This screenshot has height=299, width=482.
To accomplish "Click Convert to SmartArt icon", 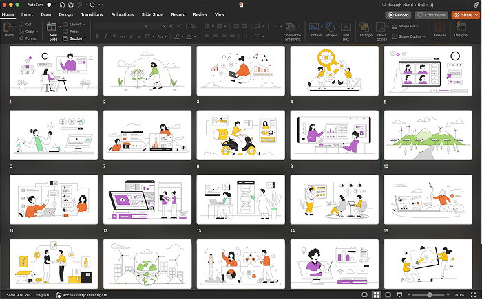I will pos(290,27).
